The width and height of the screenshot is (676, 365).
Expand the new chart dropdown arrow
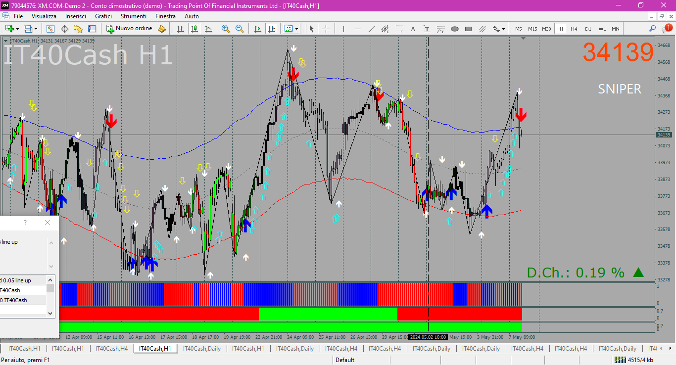17,29
